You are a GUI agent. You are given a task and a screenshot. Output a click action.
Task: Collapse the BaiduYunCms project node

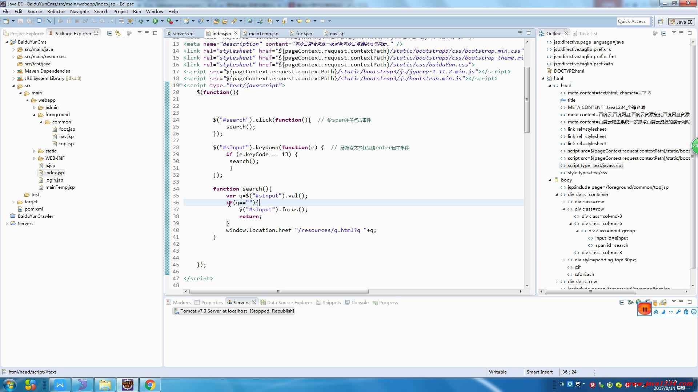(7, 42)
